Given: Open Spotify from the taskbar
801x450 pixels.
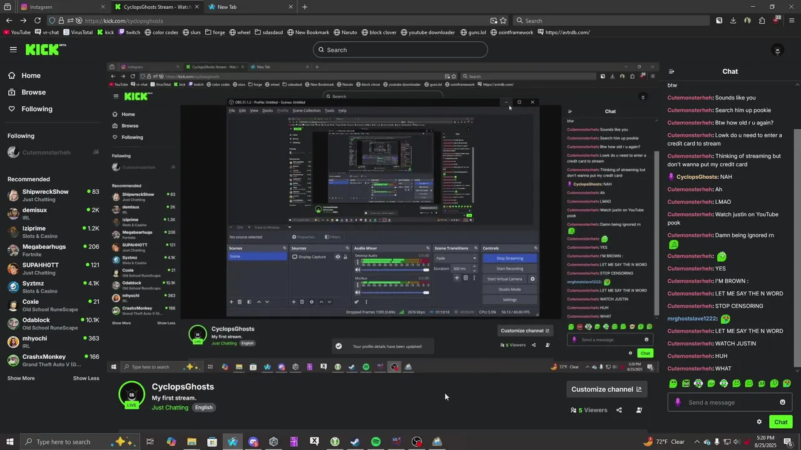Looking at the screenshot, I should click(375, 442).
